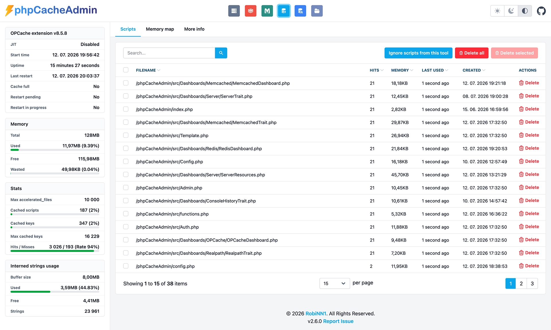The width and height of the screenshot is (551, 330).
Task: Click the memory Used progress bar
Action: pos(55,150)
